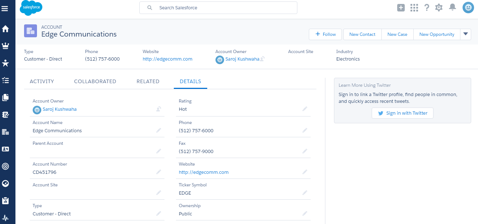Click the Follow button
The width and height of the screenshot is (478, 224).
point(326,34)
